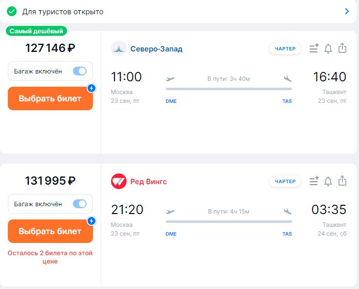Viewport: 359px width, 289px height.
Task: Select ticket for 131 995 ₽
Action: (50, 231)
